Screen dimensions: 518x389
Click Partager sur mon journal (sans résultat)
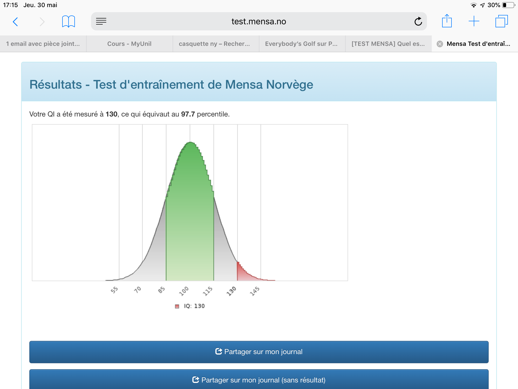[x=259, y=380]
